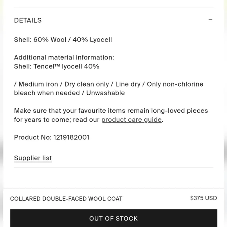Screen dimensions: 227x227
Task: Click the 'lyocell 40%' text after Tencel
Action: [x=81, y=67]
